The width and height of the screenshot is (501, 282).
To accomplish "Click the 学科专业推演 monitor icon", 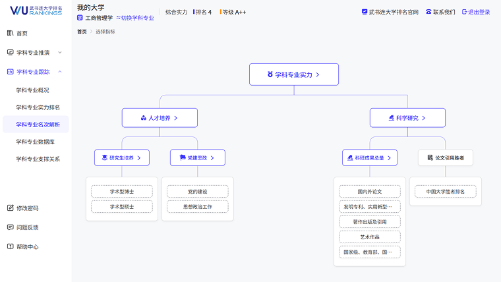I will pyautogui.click(x=11, y=52).
